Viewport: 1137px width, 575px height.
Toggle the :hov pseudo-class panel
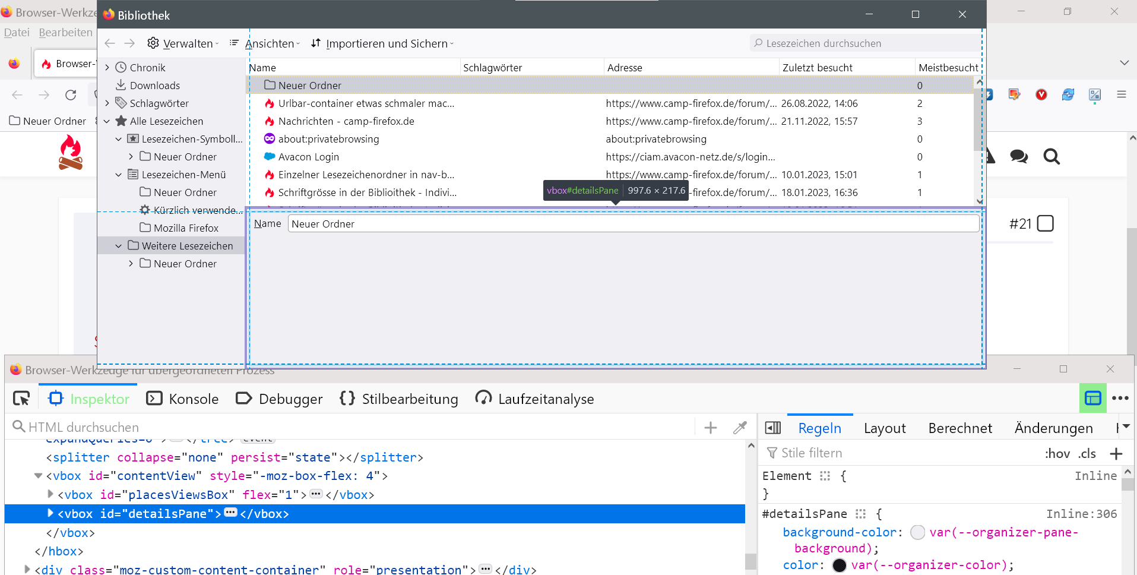[x=1057, y=454]
